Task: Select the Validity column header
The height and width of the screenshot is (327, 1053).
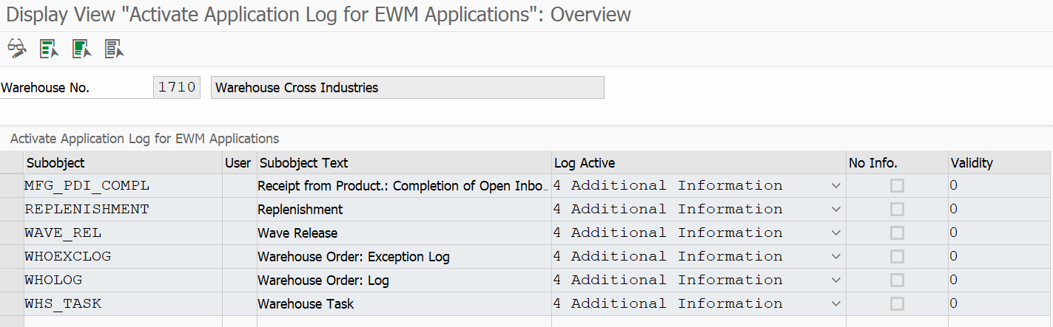Action: [x=999, y=163]
